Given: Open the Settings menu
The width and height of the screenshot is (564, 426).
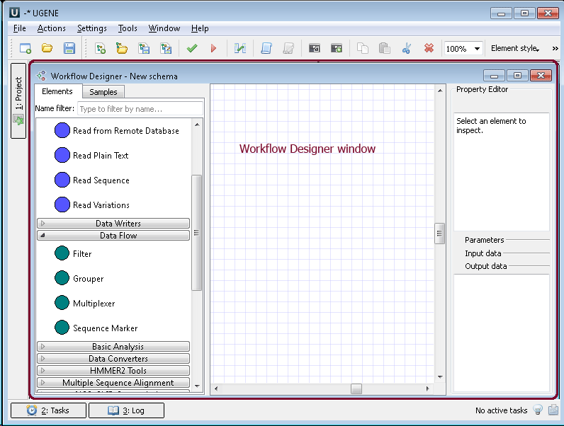Looking at the screenshot, I should (x=91, y=28).
